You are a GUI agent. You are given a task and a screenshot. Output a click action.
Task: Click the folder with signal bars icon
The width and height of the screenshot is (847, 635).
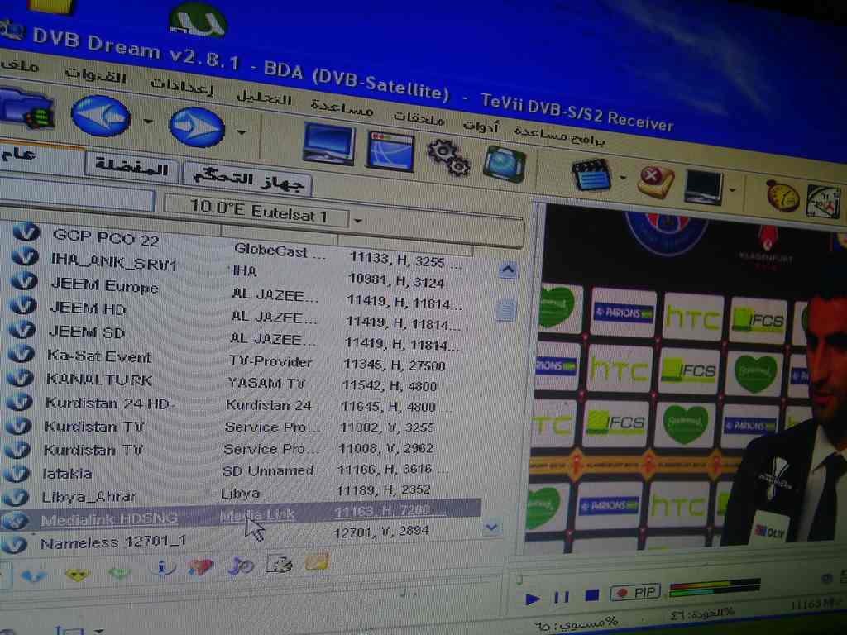point(27,109)
